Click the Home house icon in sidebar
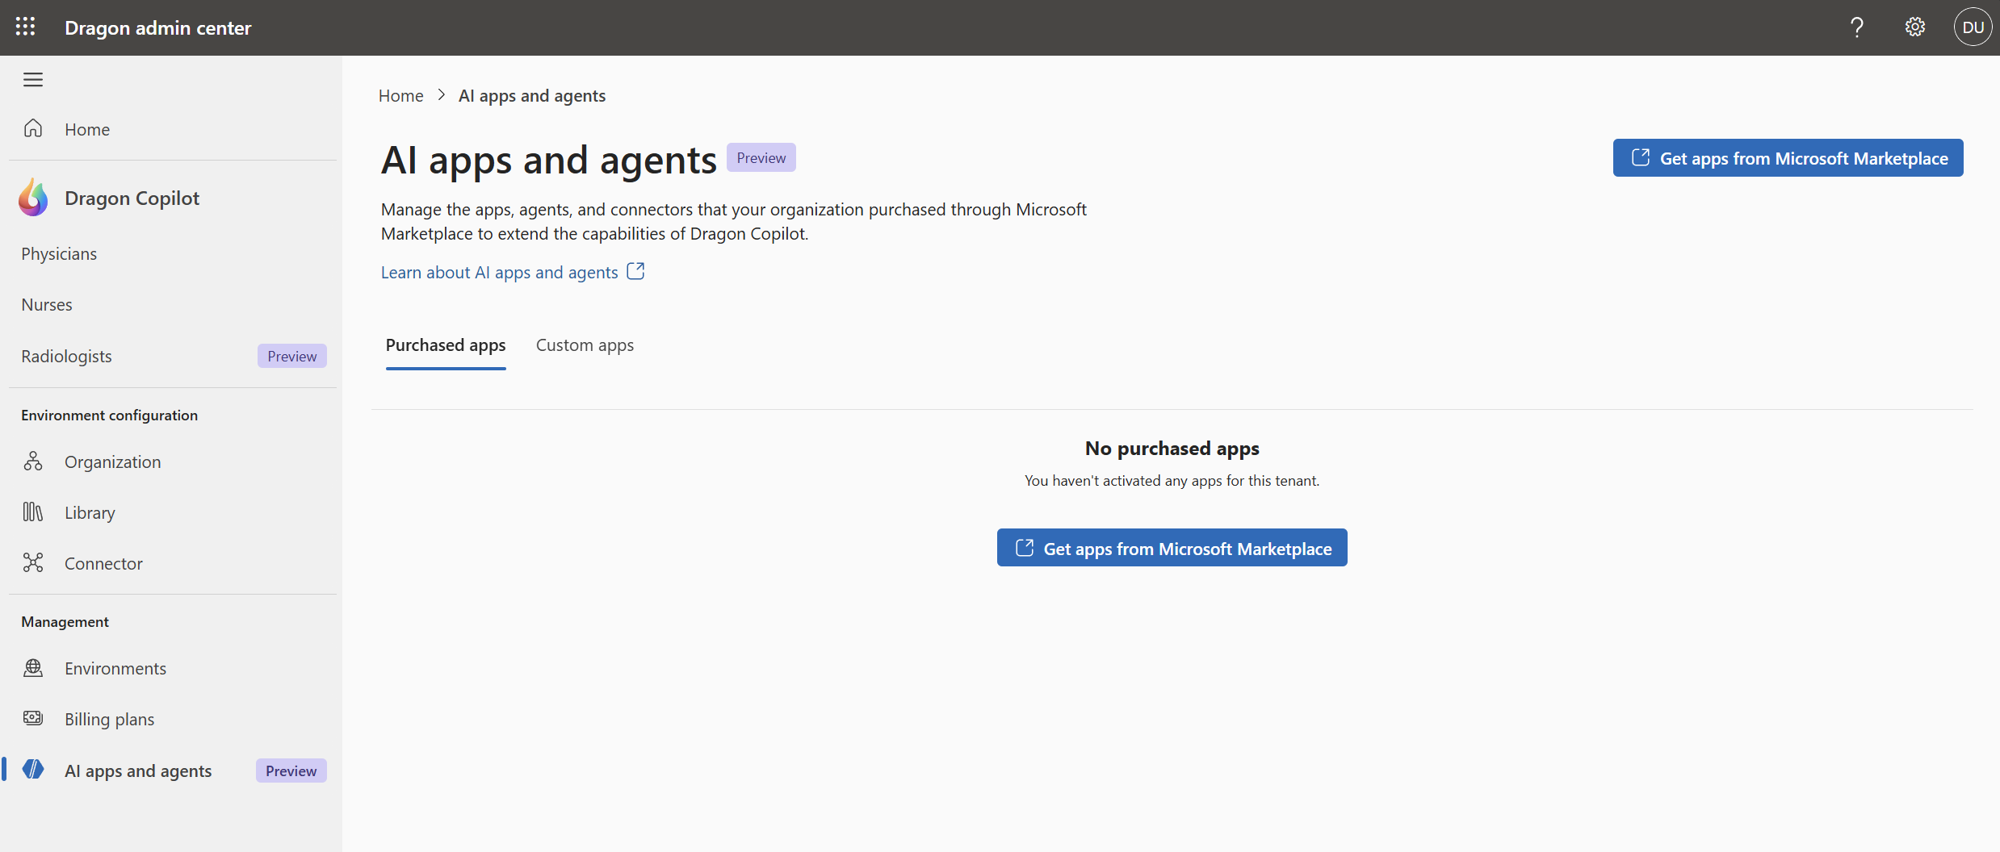The image size is (2000, 852). click(x=33, y=128)
